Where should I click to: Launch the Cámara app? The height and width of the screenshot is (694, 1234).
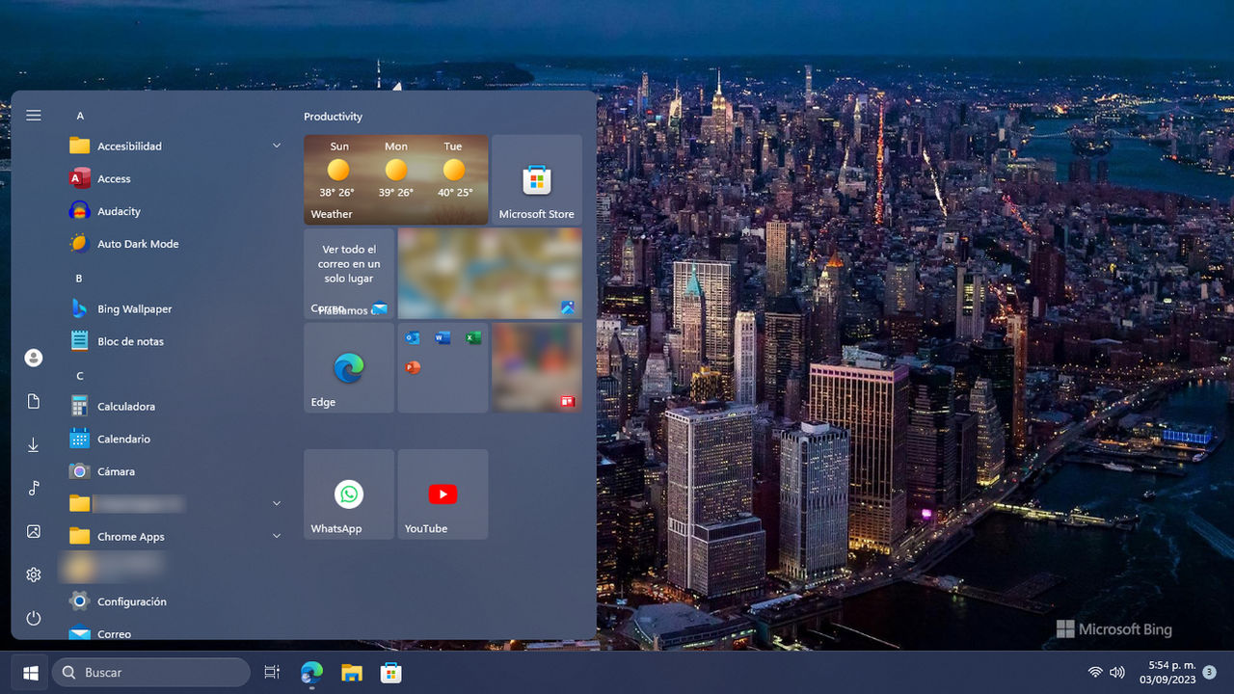176,471
